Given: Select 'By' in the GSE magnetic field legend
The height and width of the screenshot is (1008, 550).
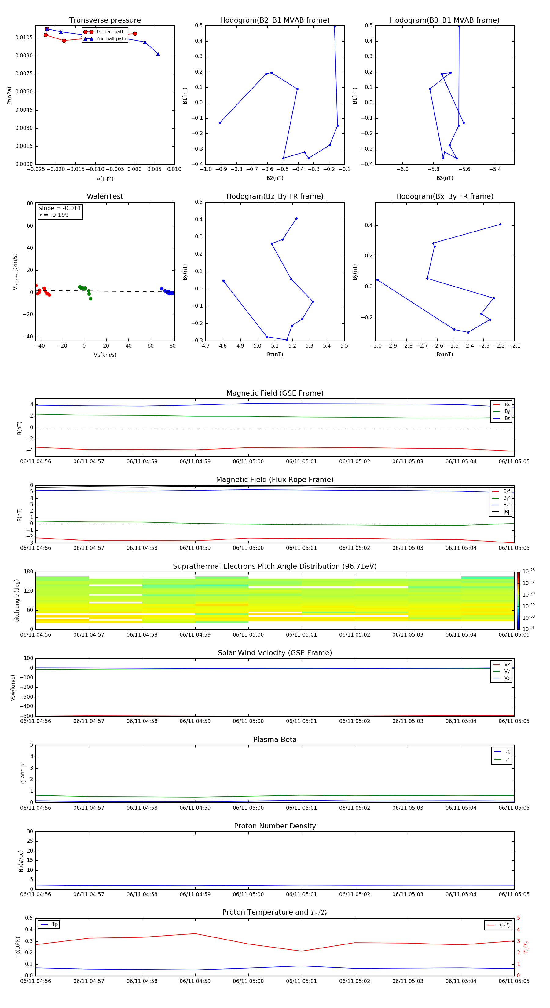Looking at the screenshot, I should (501, 411).
